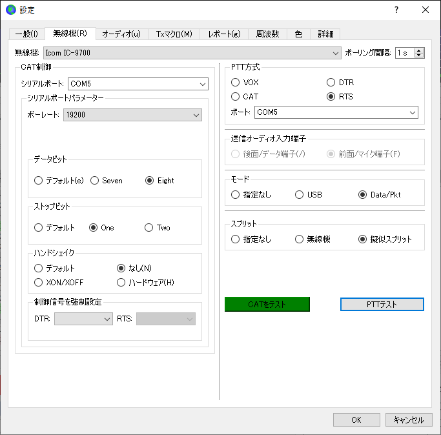This screenshot has height=435, width=441.
Task: Open the 色 tab
Action: 298,34
